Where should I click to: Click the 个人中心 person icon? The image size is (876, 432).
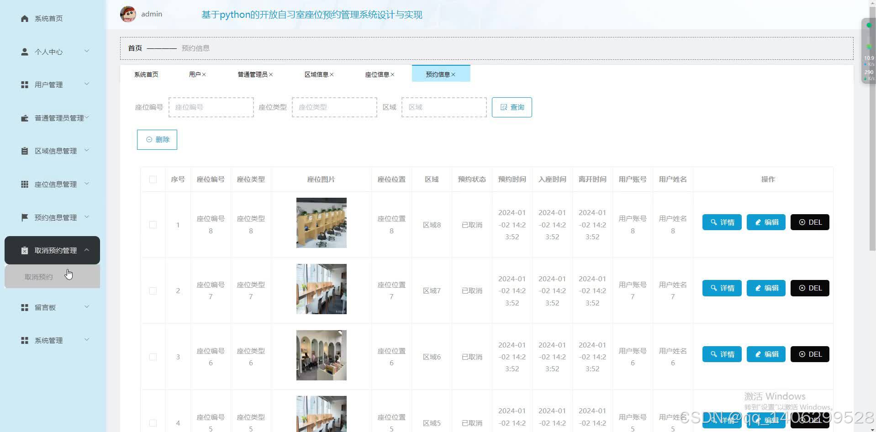(x=25, y=52)
